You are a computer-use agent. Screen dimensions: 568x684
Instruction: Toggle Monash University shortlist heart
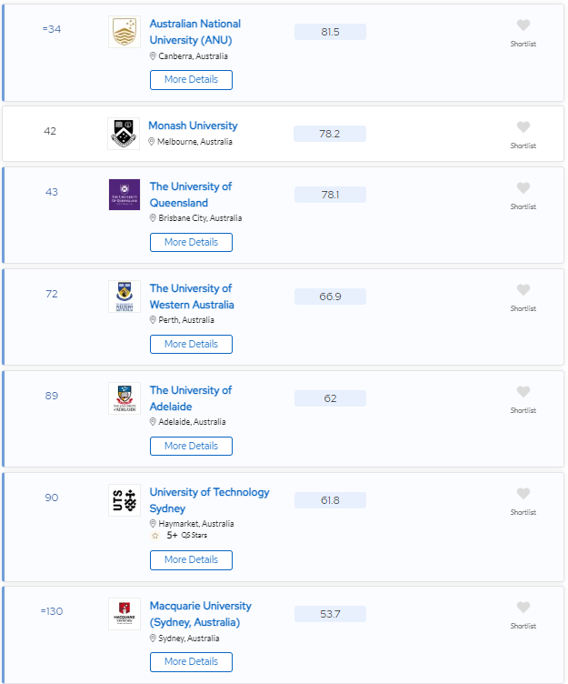[x=523, y=127]
